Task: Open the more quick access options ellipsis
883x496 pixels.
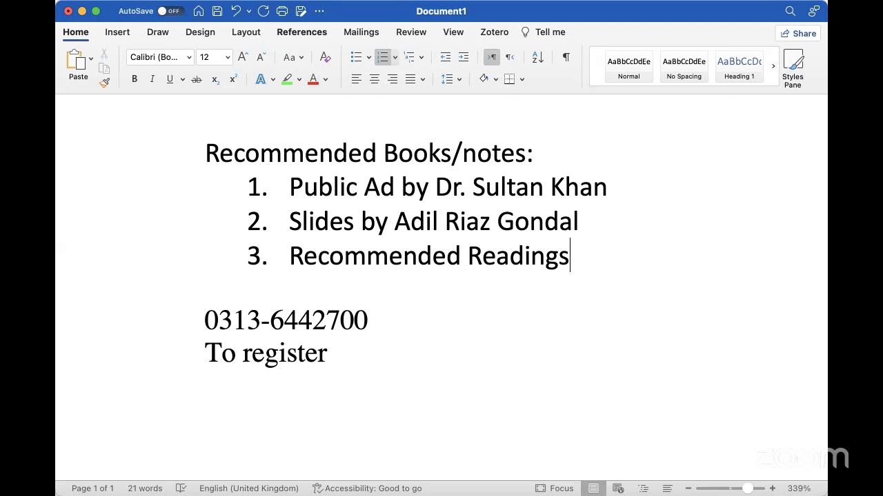Action: coord(319,11)
